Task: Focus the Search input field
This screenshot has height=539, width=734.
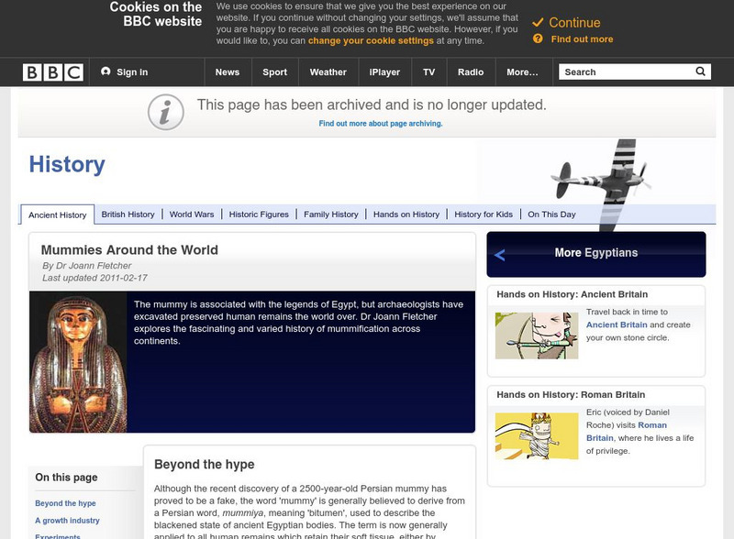Action: 628,72
